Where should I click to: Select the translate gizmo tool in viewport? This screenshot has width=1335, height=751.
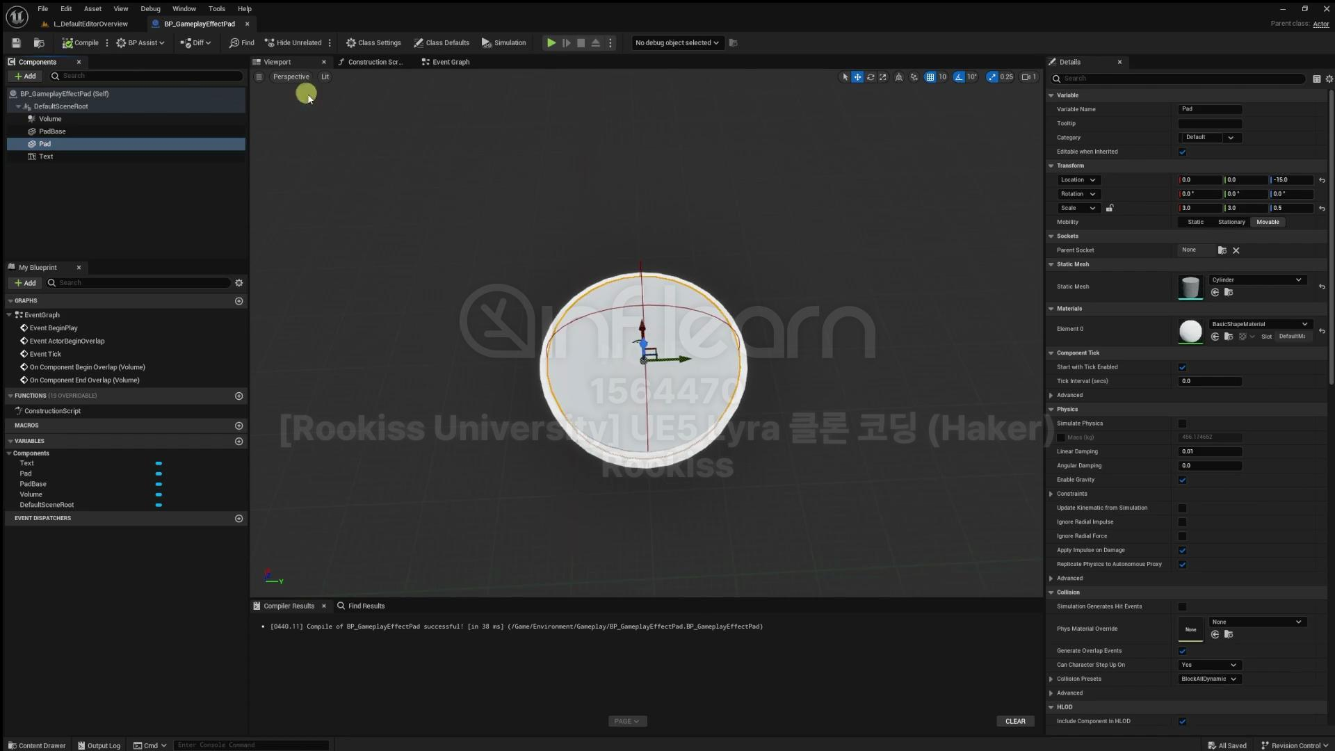(x=857, y=77)
